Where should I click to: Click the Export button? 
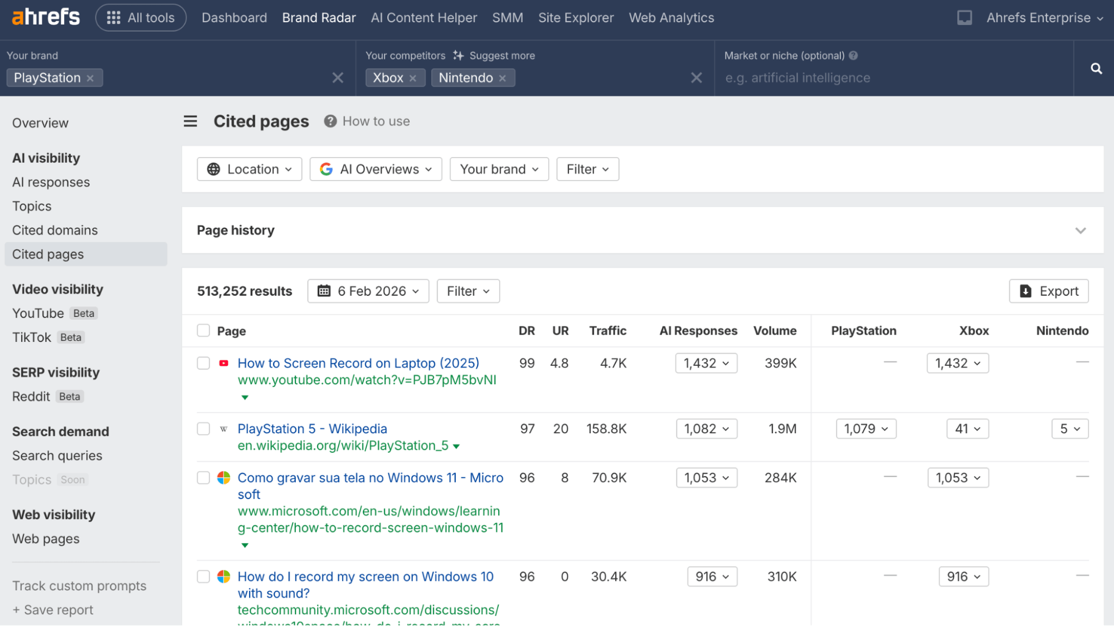coord(1048,291)
